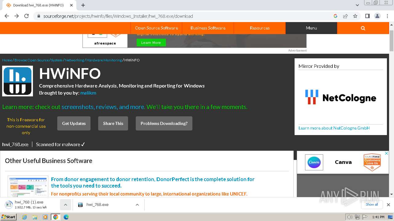Click the Action Center flag tray icon
This screenshot has width=394, height=221.
[x=365, y=217]
